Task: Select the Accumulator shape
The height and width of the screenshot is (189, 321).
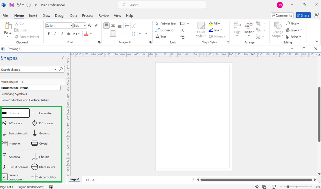Action: point(44,177)
